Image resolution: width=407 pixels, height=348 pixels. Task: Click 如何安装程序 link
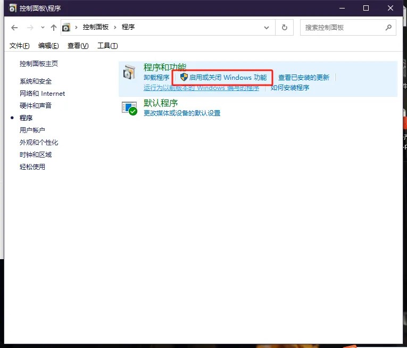(x=289, y=88)
